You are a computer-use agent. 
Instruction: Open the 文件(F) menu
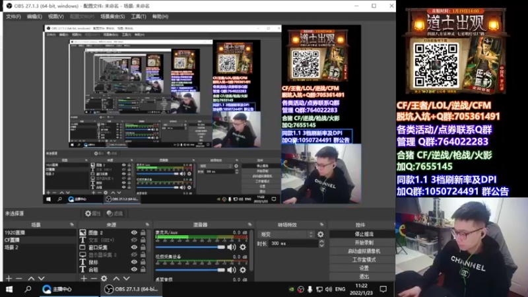click(13, 16)
